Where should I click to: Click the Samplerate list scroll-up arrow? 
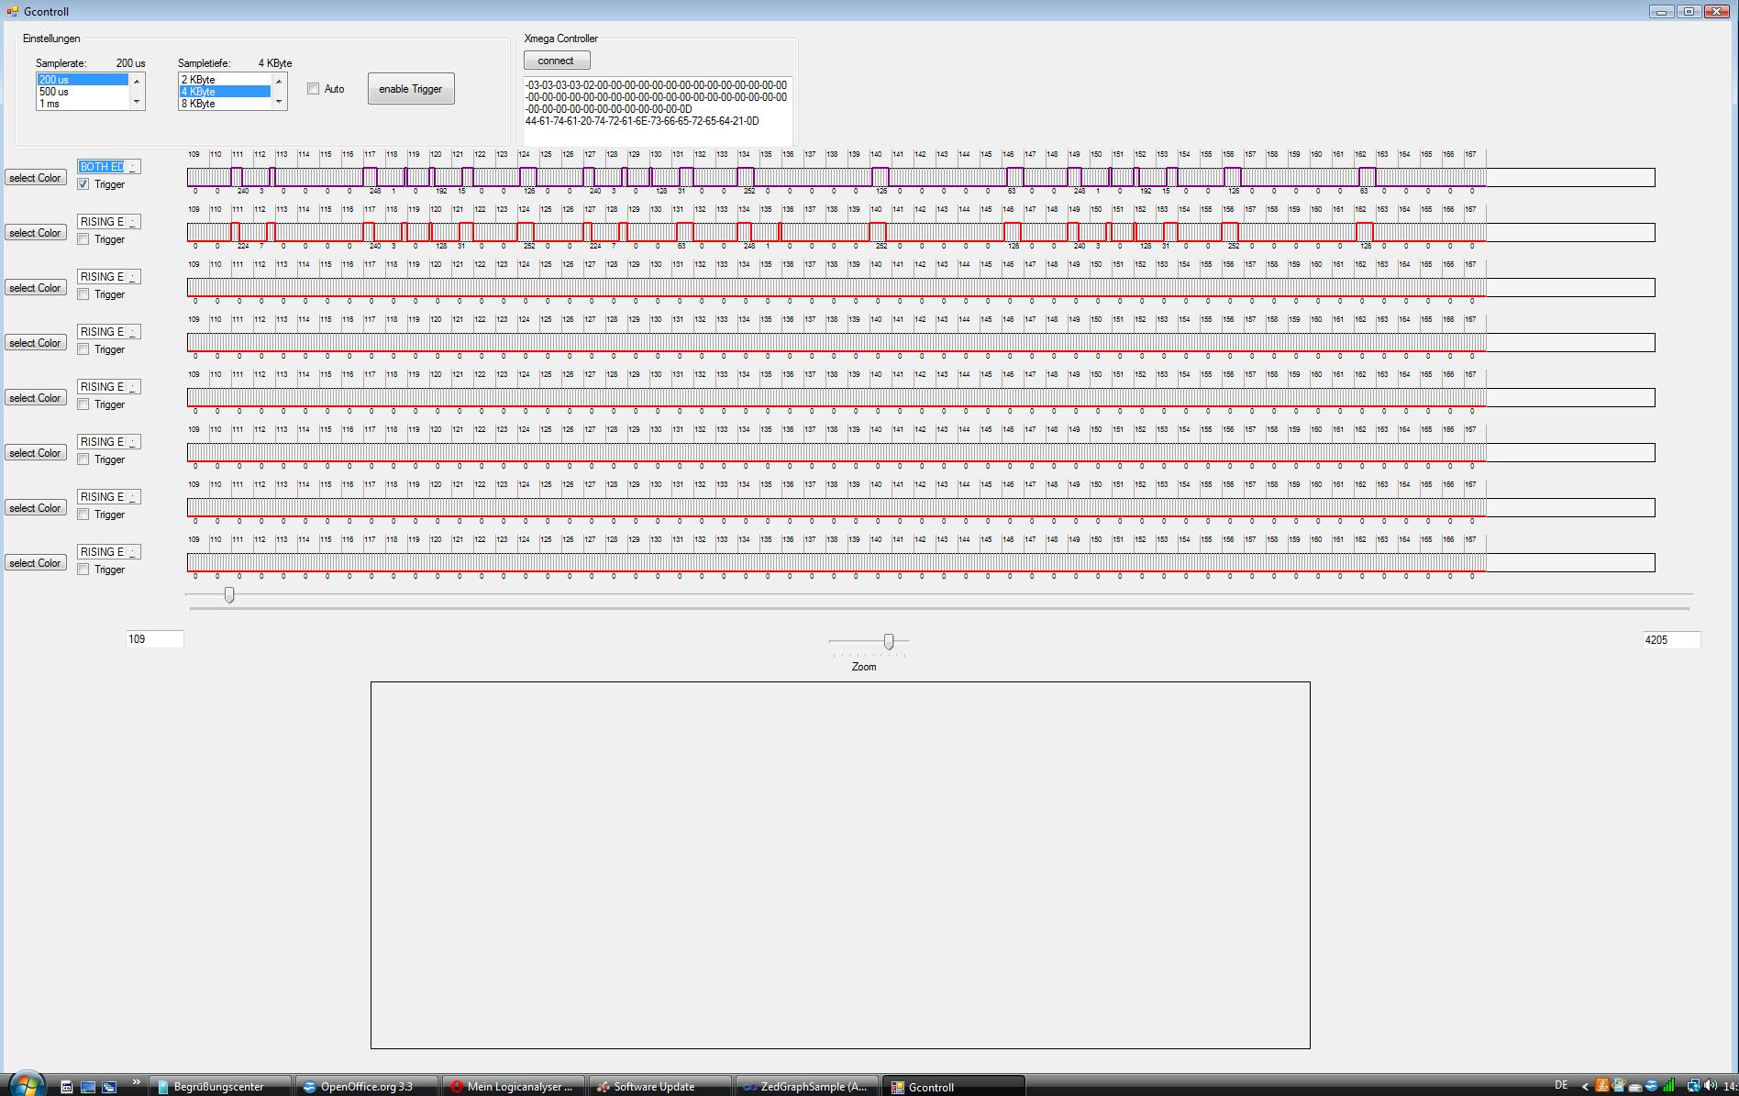click(x=138, y=81)
